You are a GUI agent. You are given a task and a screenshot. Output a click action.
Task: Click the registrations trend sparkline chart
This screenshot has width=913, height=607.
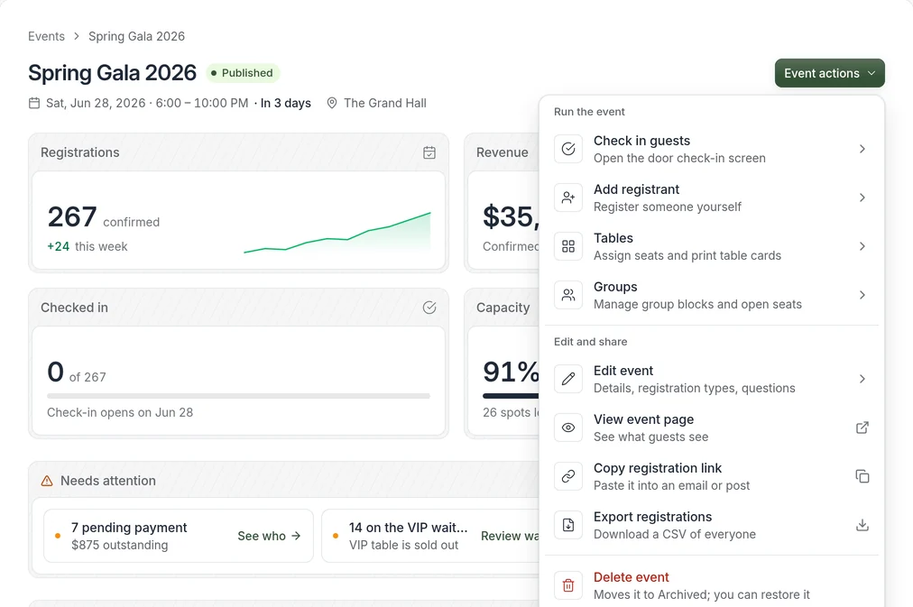(x=337, y=233)
